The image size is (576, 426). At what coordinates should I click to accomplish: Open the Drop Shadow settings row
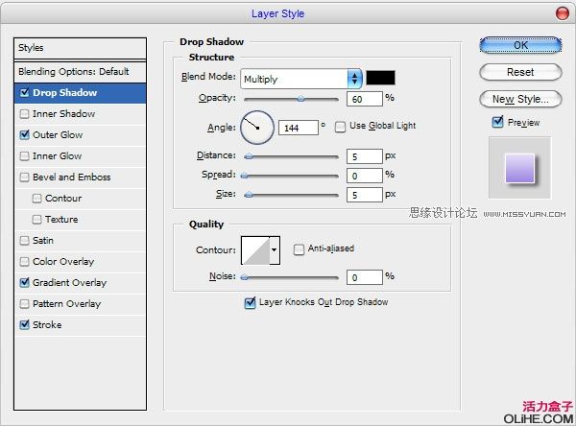tap(80, 93)
